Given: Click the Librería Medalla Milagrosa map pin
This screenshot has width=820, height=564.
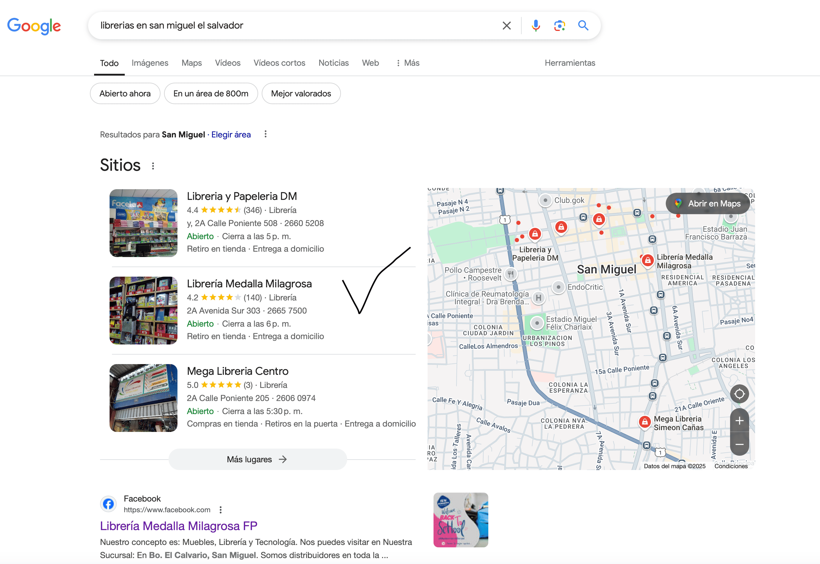Looking at the screenshot, I should tap(647, 261).
